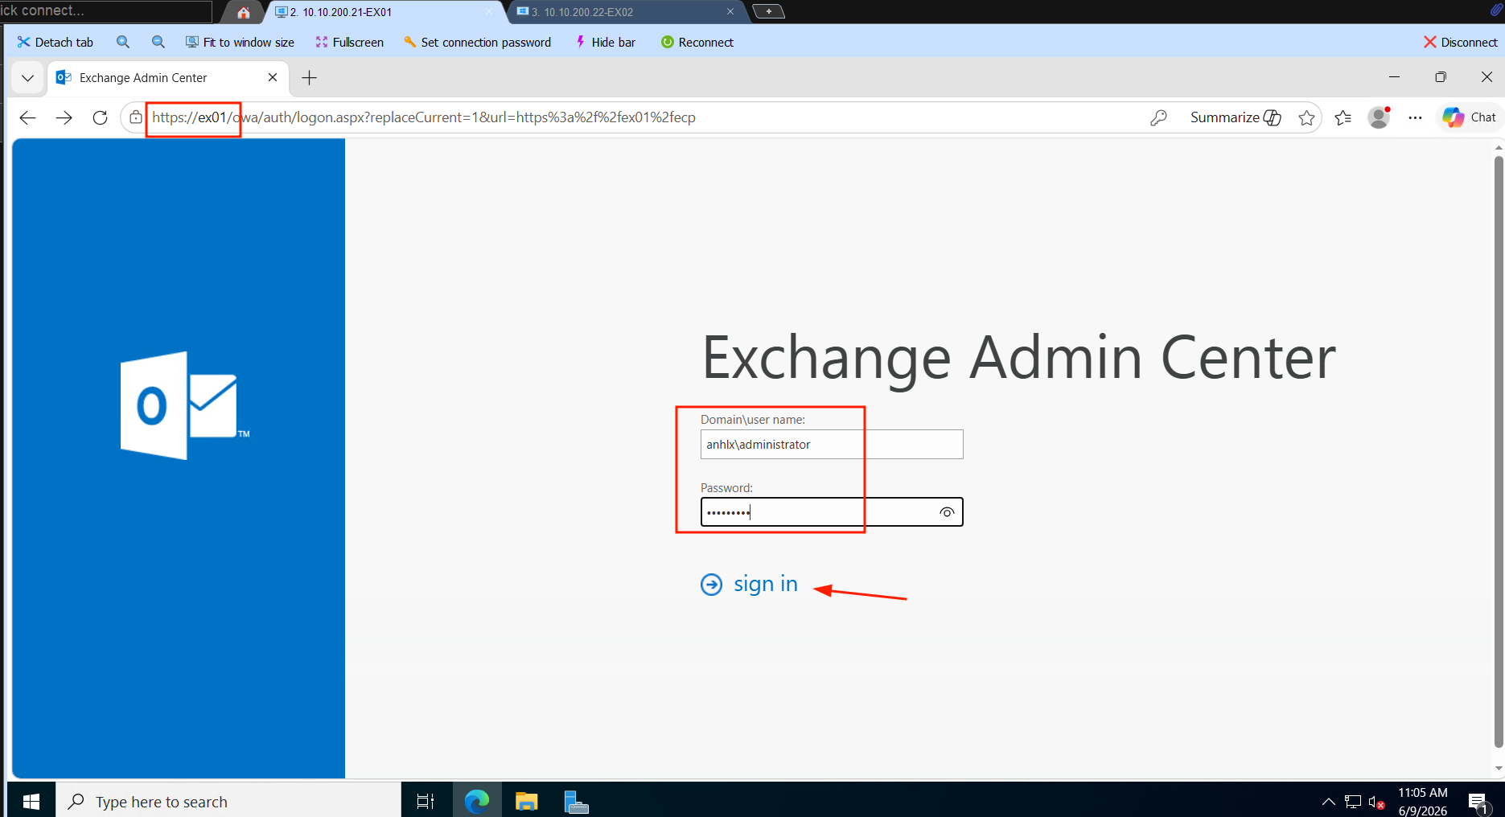Click the network tray icon

pyautogui.click(x=1353, y=802)
